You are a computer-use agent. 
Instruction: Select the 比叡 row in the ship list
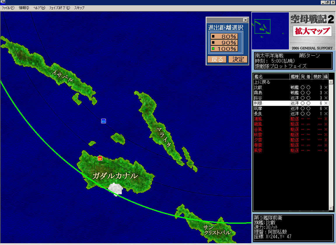pyautogui.click(x=291, y=87)
